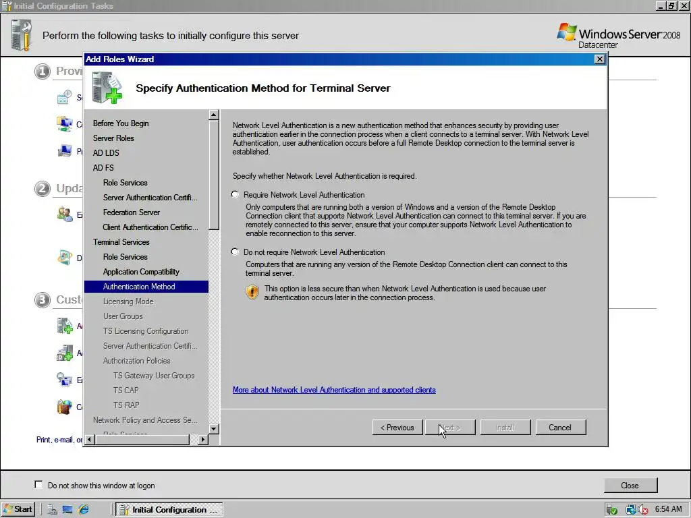Open Application Compatibility step

141,272
